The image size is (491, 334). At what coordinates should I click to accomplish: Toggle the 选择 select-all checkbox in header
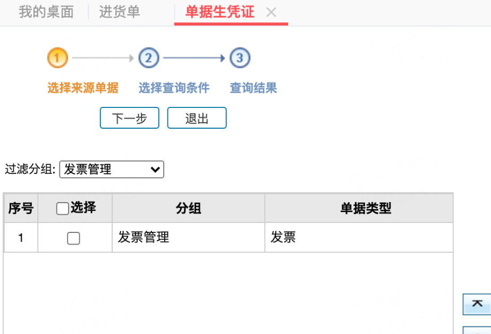point(62,209)
